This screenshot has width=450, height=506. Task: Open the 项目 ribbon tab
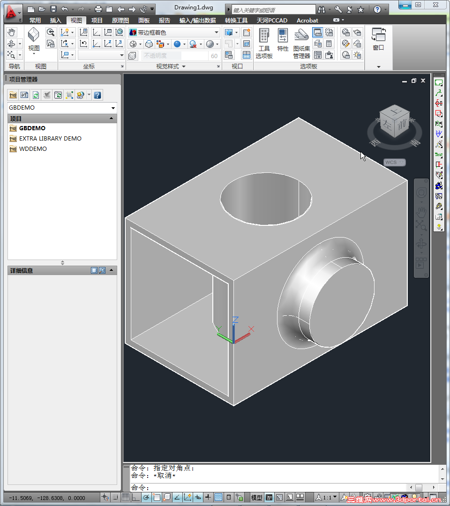(97, 21)
